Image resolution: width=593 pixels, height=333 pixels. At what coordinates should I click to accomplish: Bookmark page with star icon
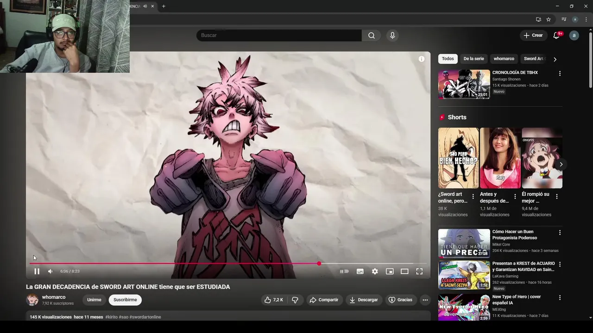(x=549, y=19)
